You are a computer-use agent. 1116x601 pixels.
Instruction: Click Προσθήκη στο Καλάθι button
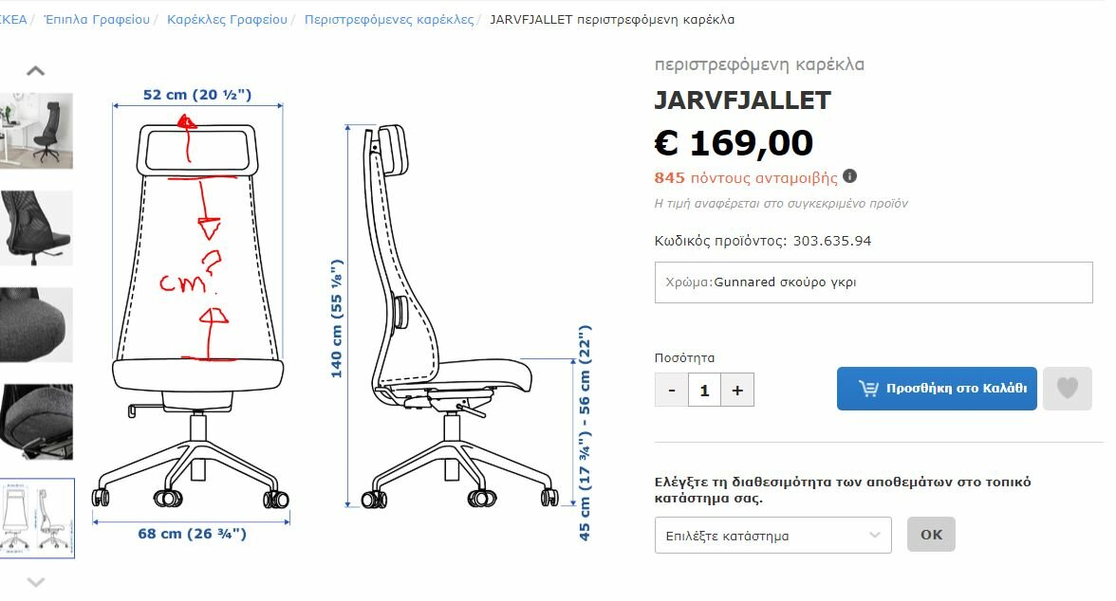(937, 389)
